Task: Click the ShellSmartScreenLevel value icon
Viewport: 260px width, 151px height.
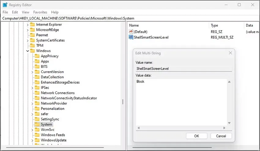Action: [131, 37]
